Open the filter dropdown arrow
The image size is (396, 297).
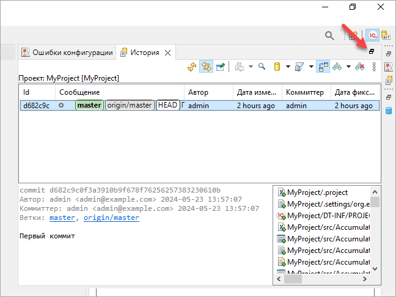310,67
